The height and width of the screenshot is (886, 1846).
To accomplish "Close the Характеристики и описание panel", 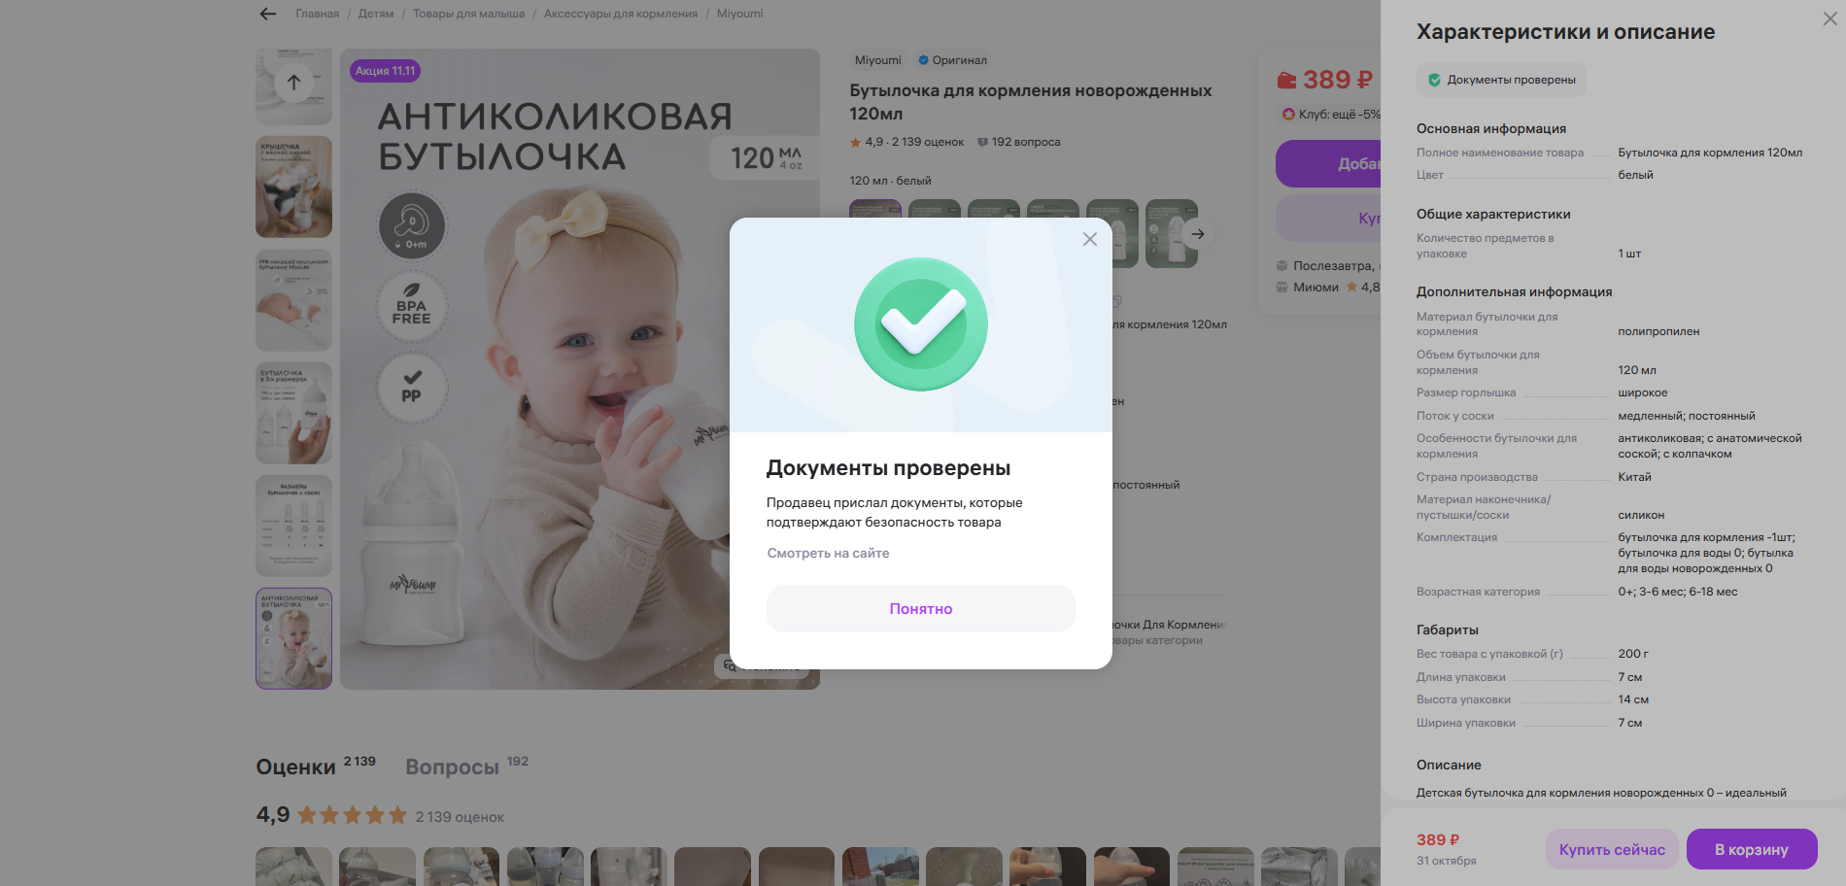I will (x=1829, y=19).
